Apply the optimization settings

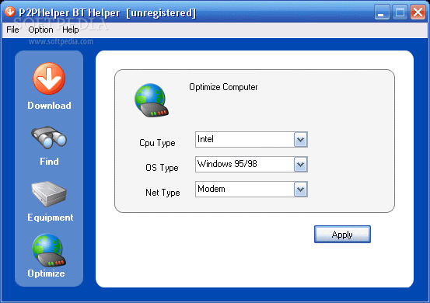pyautogui.click(x=342, y=234)
